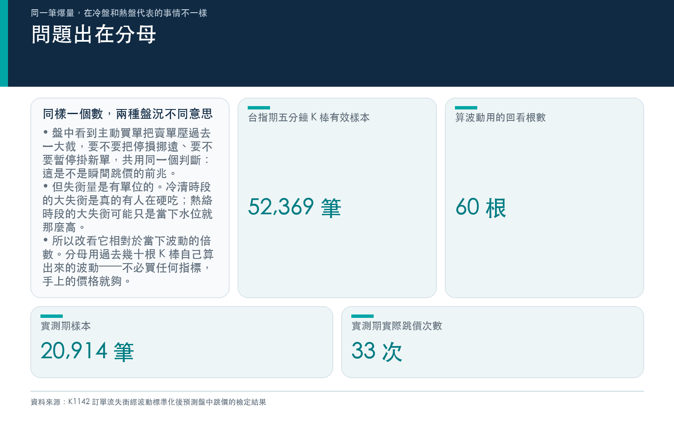This screenshot has height=421, width=674.
Task: Click the value 33 次
Action: [377, 351]
